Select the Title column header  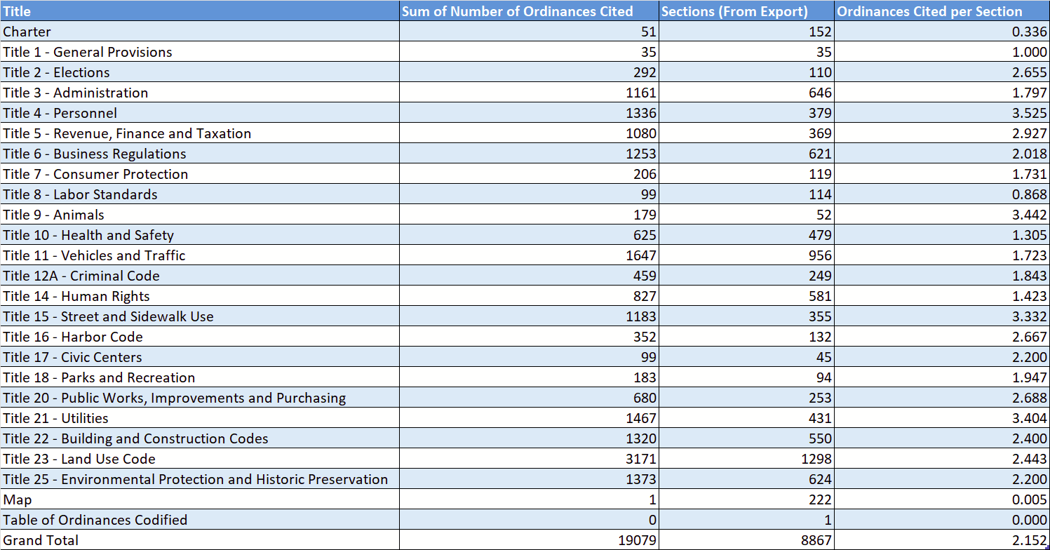tap(200, 11)
